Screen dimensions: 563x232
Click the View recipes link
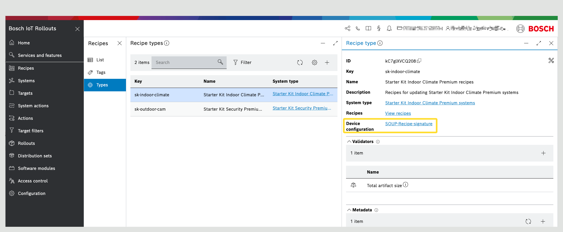398,113
